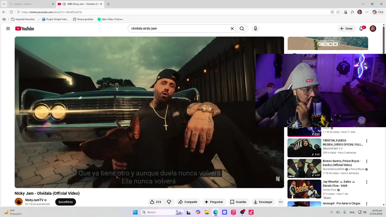The height and width of the screenshot is (217, 386).
Task: Switch to the 'yotube - Search' tab
Action: pos(30,4)
